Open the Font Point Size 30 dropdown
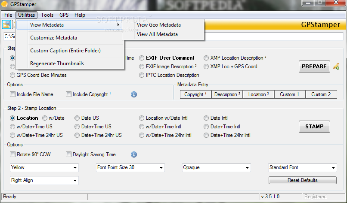The height and width of the screenshot is (203, 347). point(130,167)
